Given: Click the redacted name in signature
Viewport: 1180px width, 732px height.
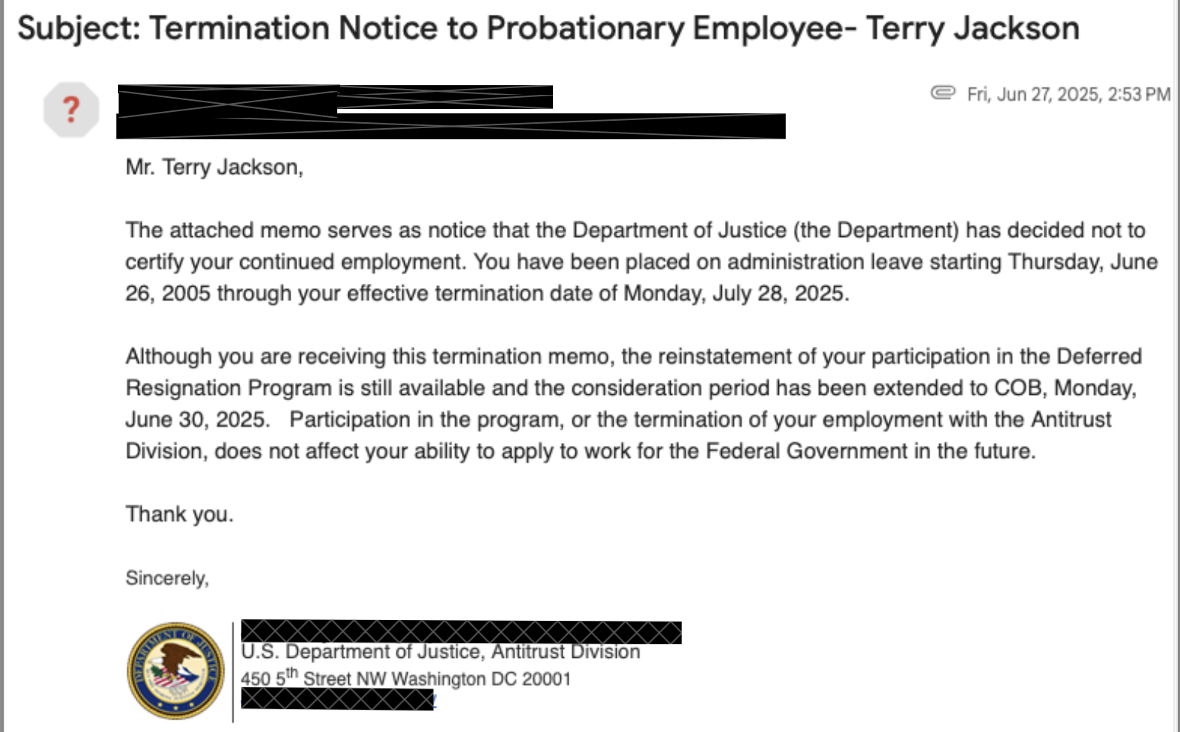Looking at the screenshot, I should tap(460, 632).
